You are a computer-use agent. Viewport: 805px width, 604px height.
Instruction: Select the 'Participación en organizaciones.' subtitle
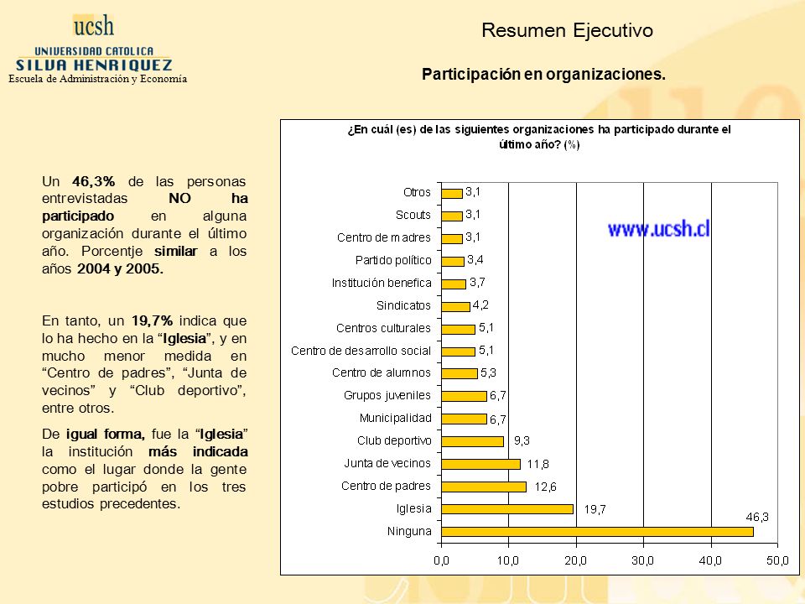click(543, 75)
